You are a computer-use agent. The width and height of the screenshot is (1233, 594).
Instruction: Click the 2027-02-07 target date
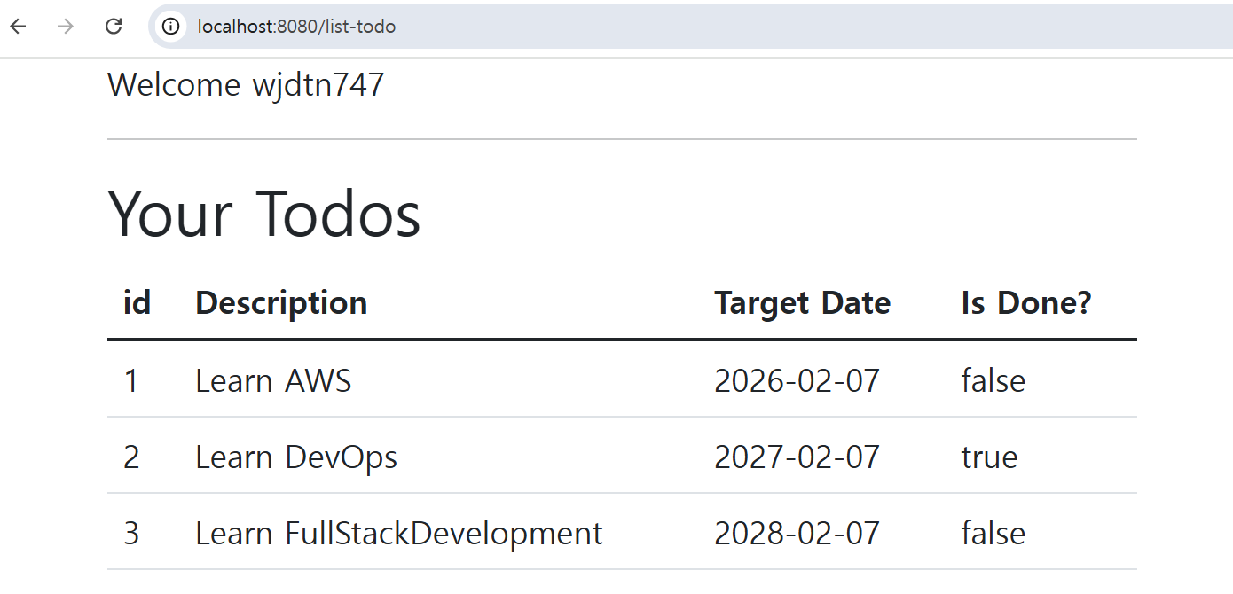tap(797, 457)
